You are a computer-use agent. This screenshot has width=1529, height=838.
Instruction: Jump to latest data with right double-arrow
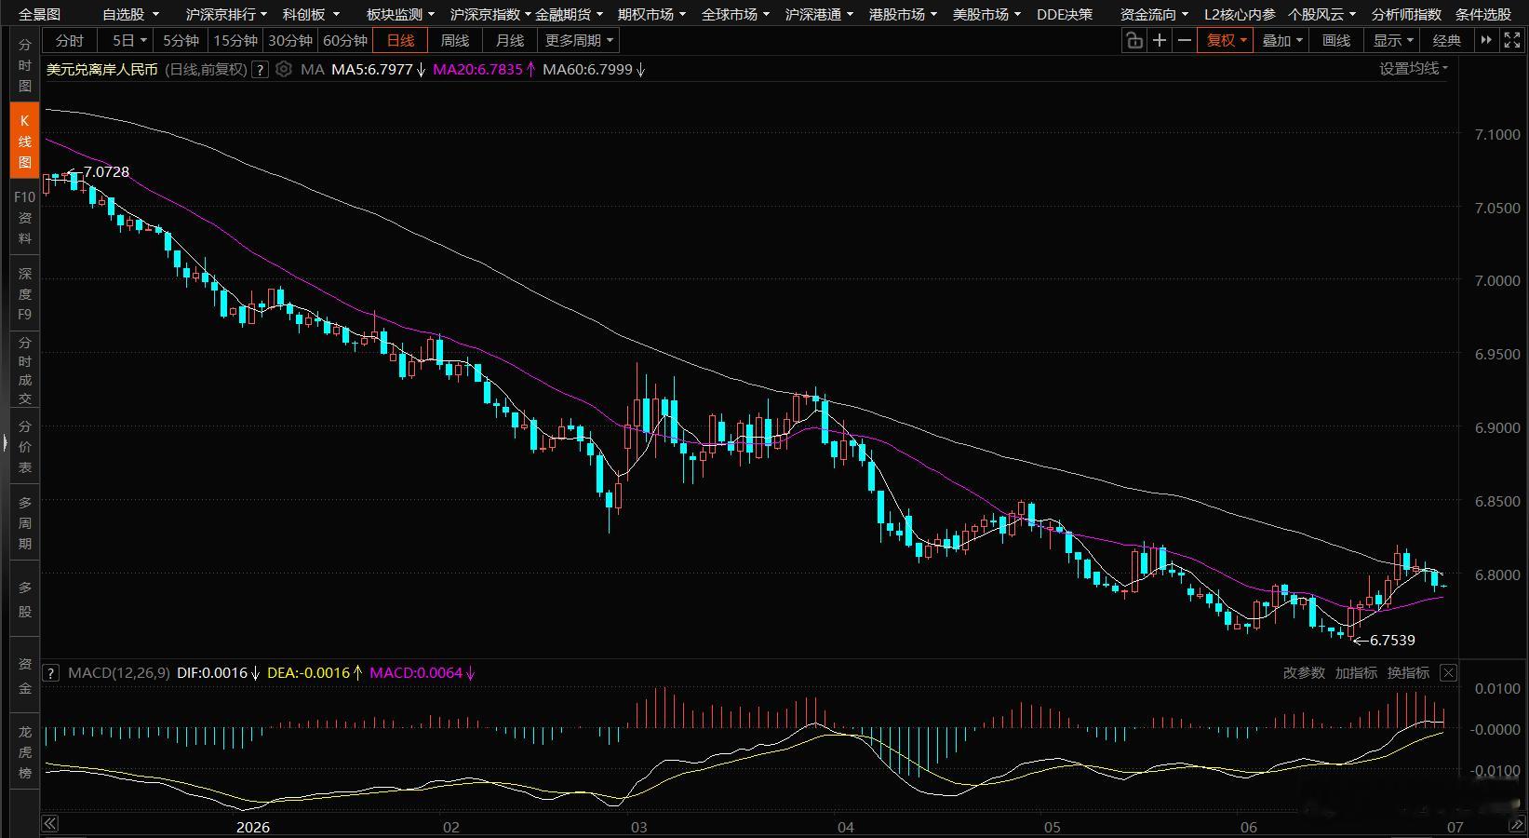click(1518, 824)
